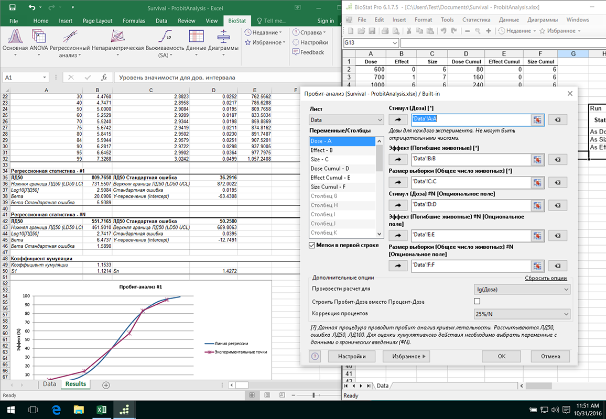Screen dimensions: 606x419
Task: Click Page Layout view icon in Excel status bar
Action: click(267, 395)
